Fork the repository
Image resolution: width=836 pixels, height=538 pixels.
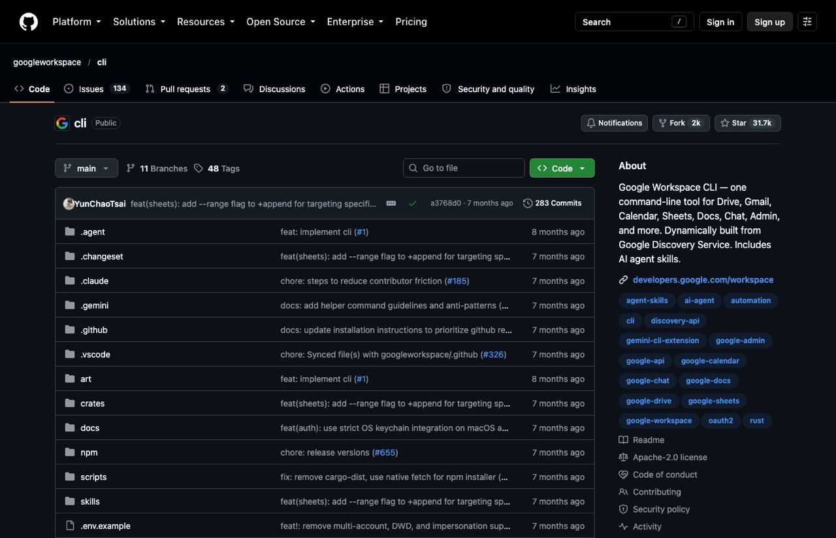pyautogui.click(x=681, y=123)
